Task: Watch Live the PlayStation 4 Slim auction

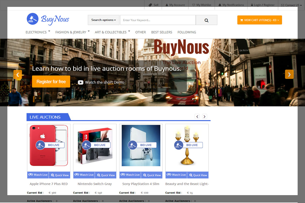Action: pos(130,175)
